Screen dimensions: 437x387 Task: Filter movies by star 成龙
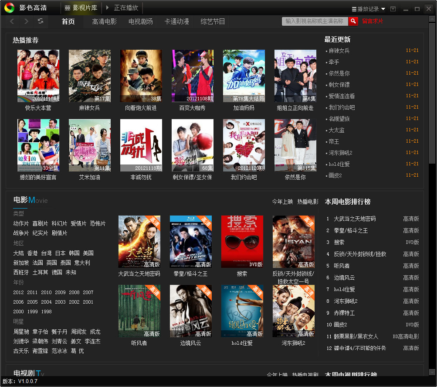coord(95,332)
